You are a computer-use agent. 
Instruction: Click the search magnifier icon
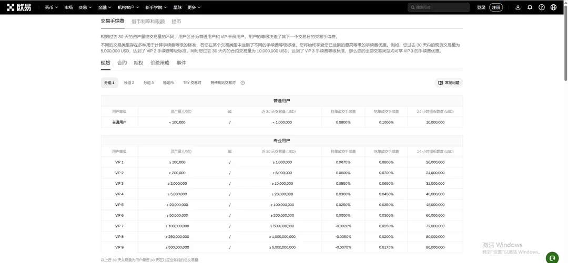pyautogui.click(x=413, y=7)
